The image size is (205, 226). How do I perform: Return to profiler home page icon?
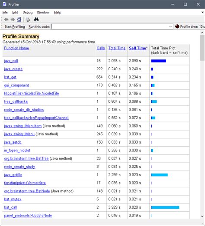point(19,20)
